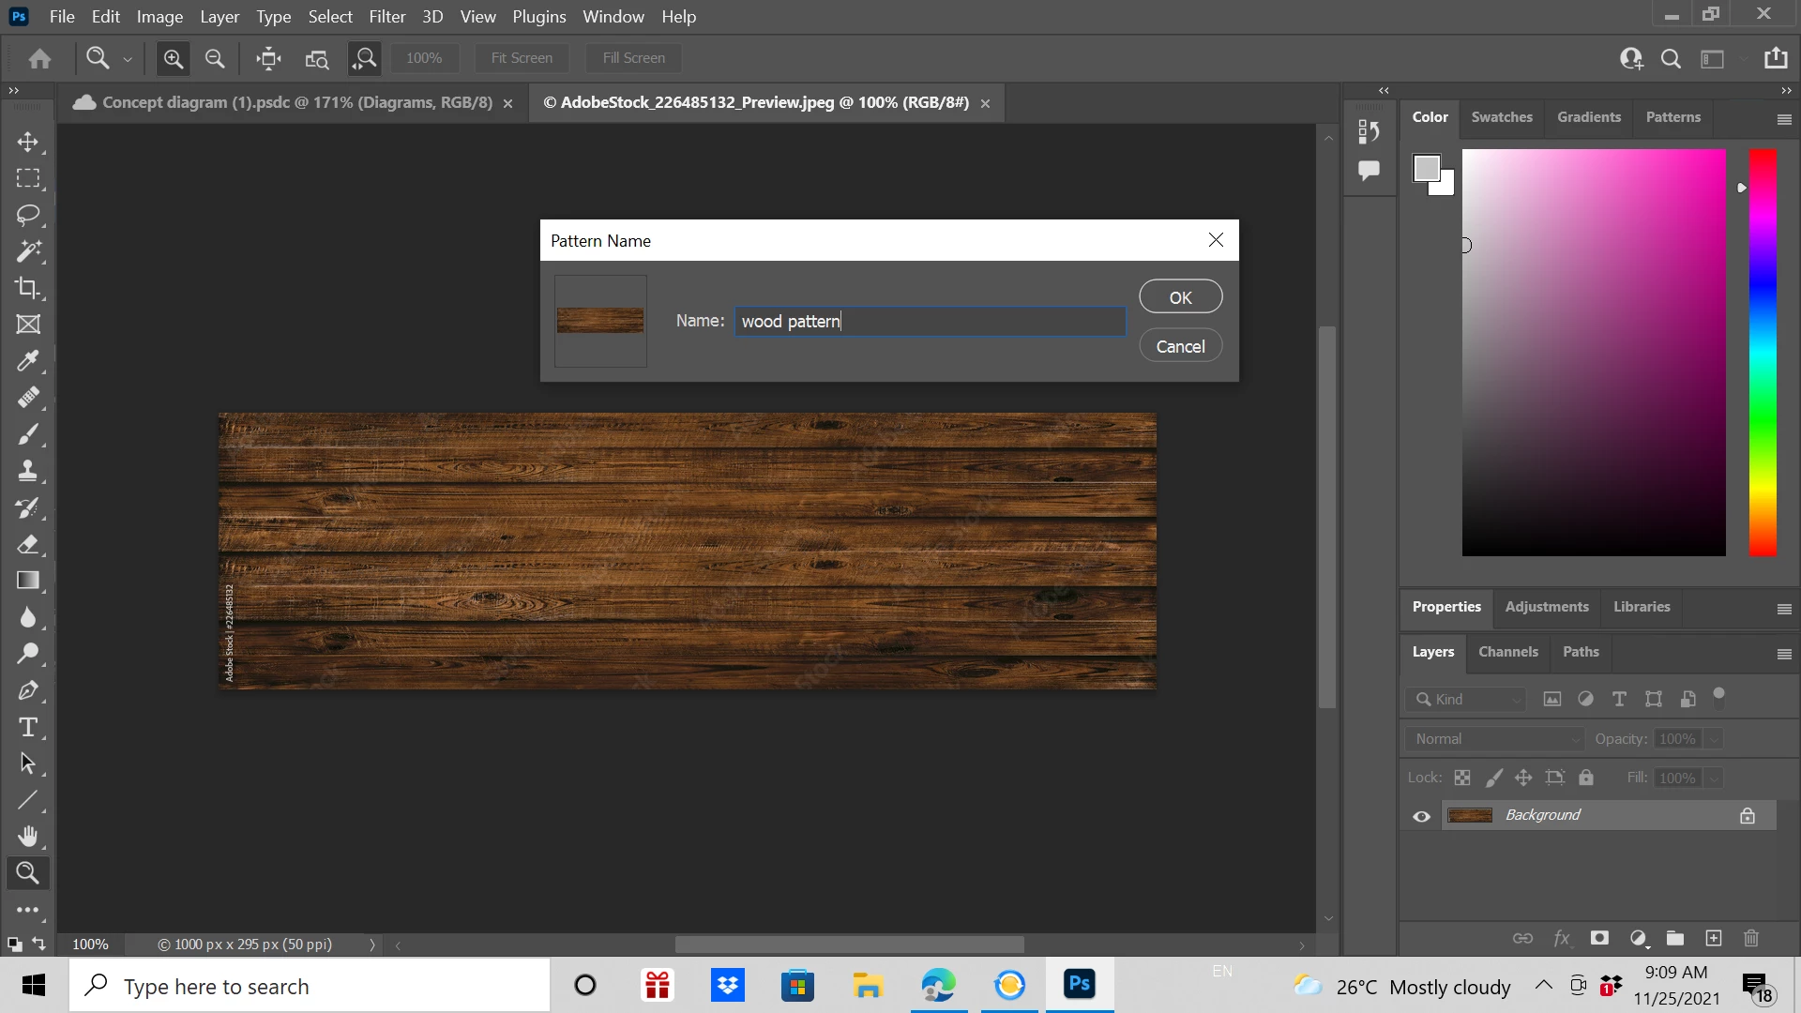Open the Kind layer filter dropdown
This screenshot has height=1013, width=1801.
(1466, 699)
